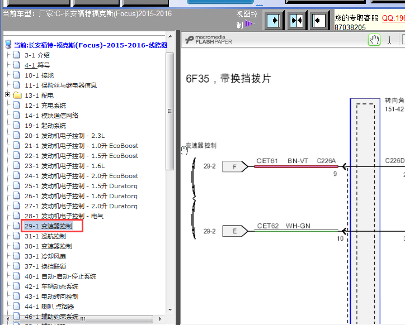The image size is (405, 325).
Task: Open 4-1 符号 in the tree
Action: click(x=37, y=65)
